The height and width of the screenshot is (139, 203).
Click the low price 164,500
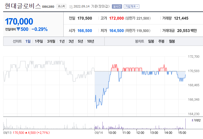116,31
